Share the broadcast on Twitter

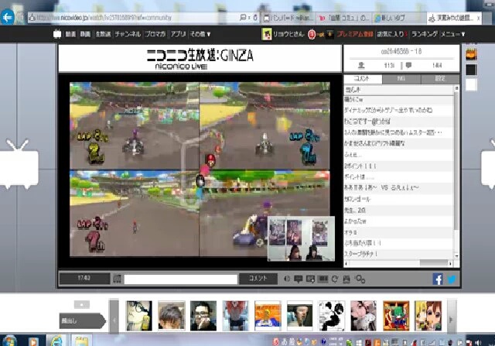tap(452, 279)
